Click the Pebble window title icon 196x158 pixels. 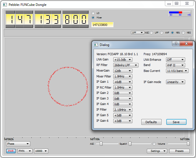[x=5, y=5]
